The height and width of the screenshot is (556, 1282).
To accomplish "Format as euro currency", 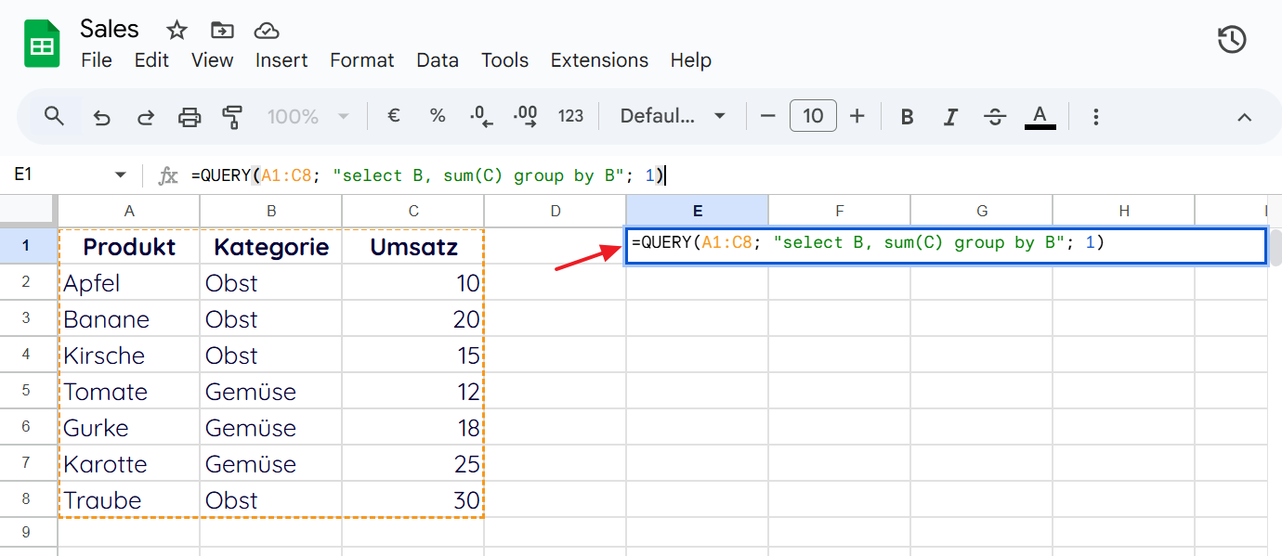I will point(393,117).
